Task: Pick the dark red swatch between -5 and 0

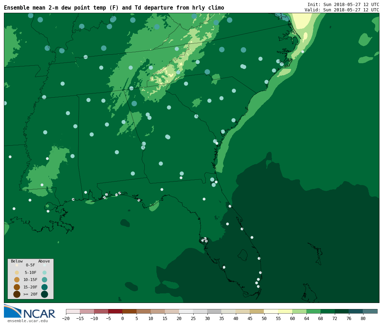Action: tap(115, 311)
